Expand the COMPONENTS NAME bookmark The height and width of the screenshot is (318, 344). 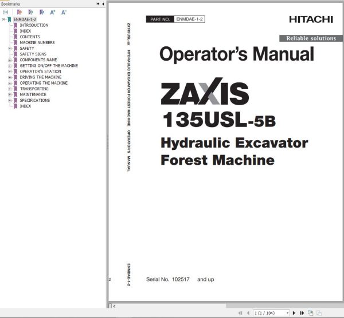[10, 60]
